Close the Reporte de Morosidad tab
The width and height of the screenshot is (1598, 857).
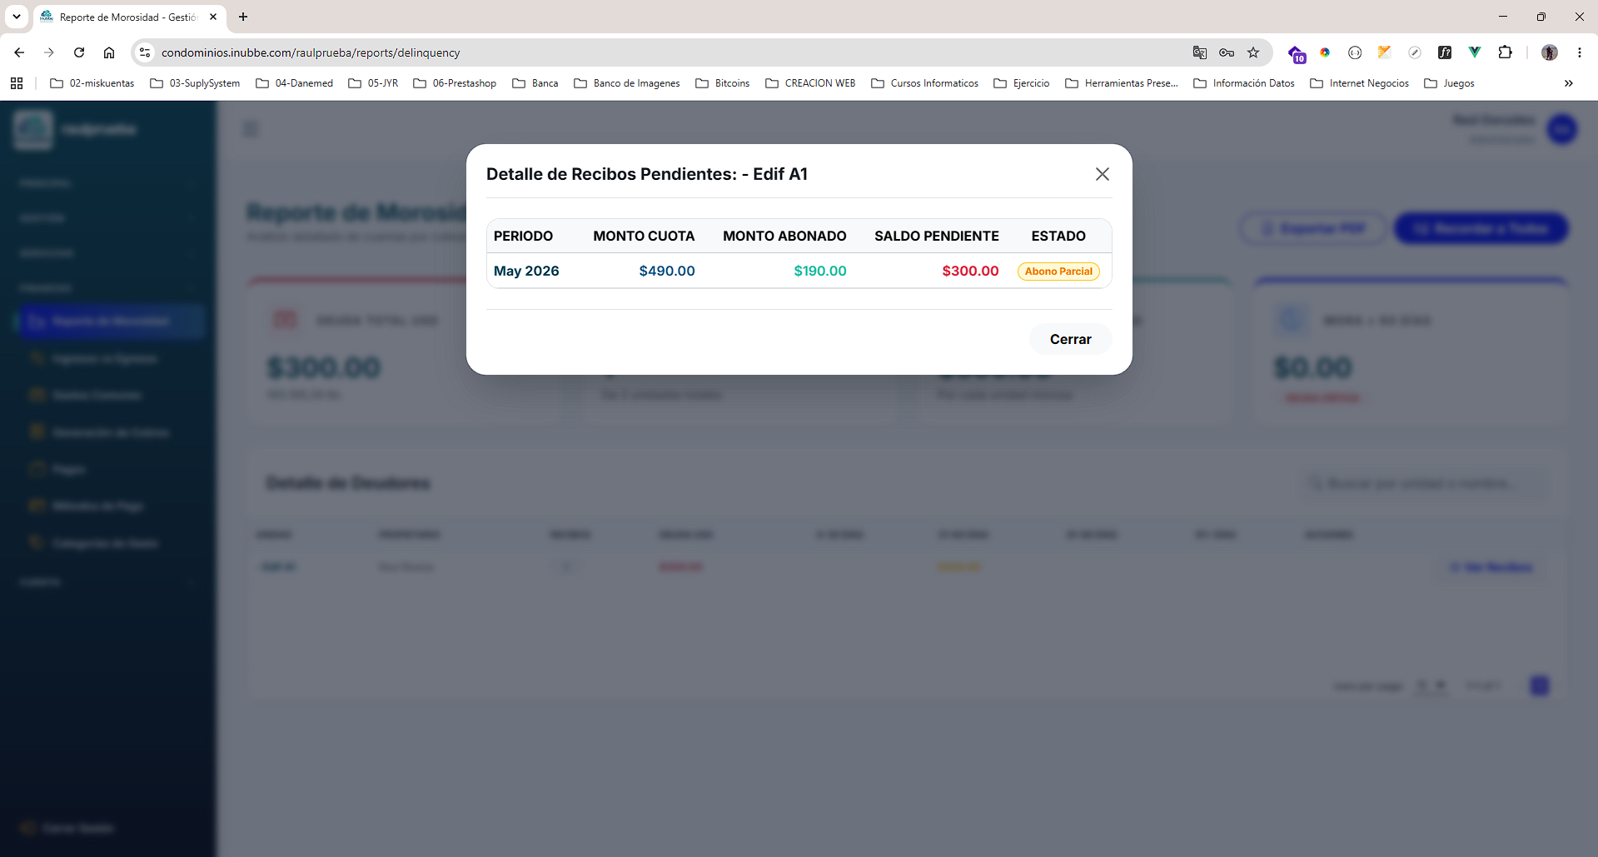click(213, 17)
